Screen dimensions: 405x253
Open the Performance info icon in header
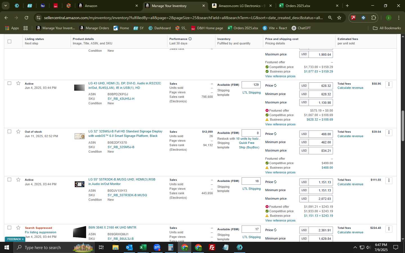pyautogui.click(x=190, y=39)
